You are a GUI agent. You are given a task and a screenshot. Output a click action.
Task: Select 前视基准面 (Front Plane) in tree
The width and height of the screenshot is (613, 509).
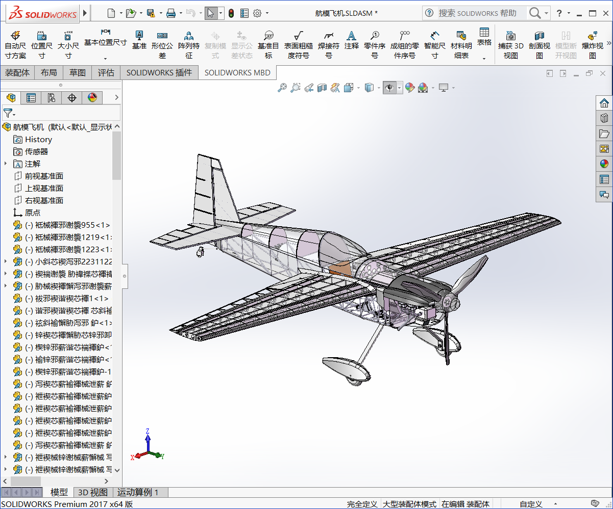pyautogui.click(x=44, y=176)
